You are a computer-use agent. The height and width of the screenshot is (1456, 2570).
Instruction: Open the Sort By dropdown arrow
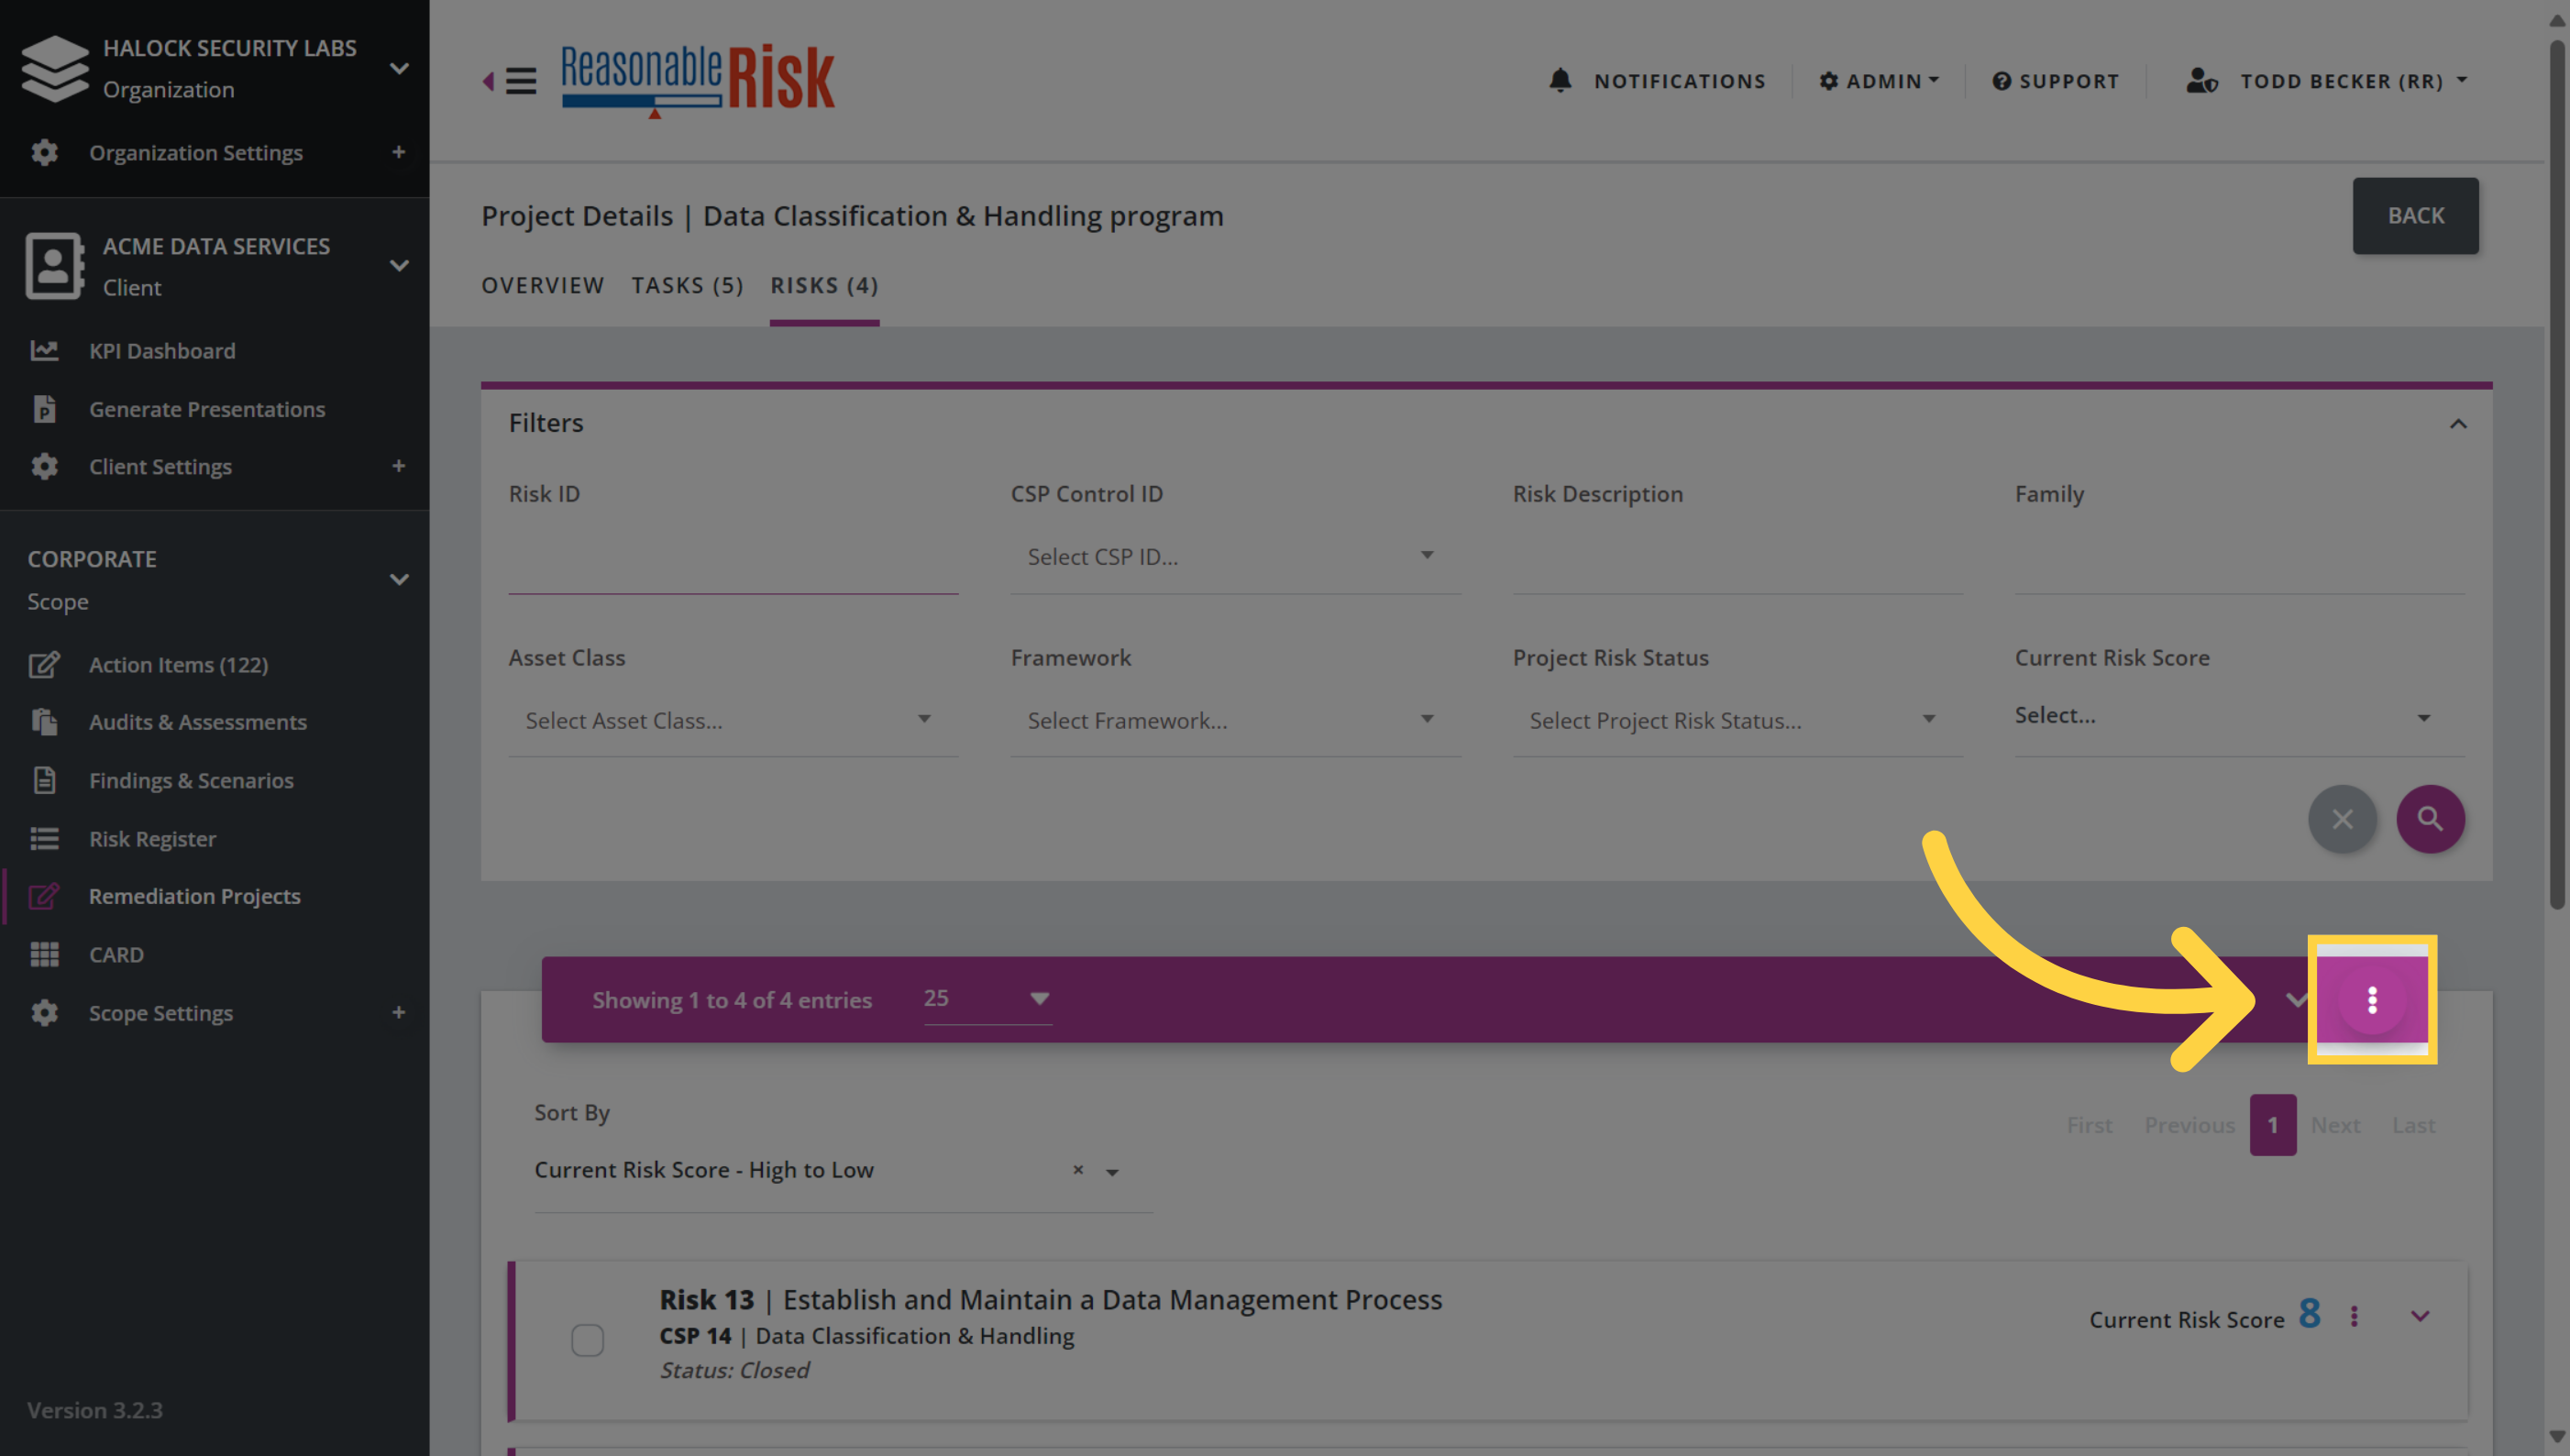pos(1112,1172)
